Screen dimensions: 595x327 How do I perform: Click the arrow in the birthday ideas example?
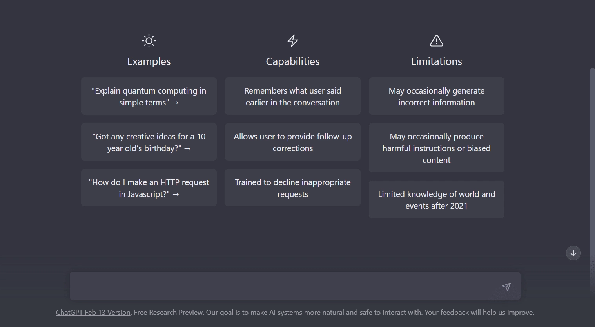[x=188, y=148]
